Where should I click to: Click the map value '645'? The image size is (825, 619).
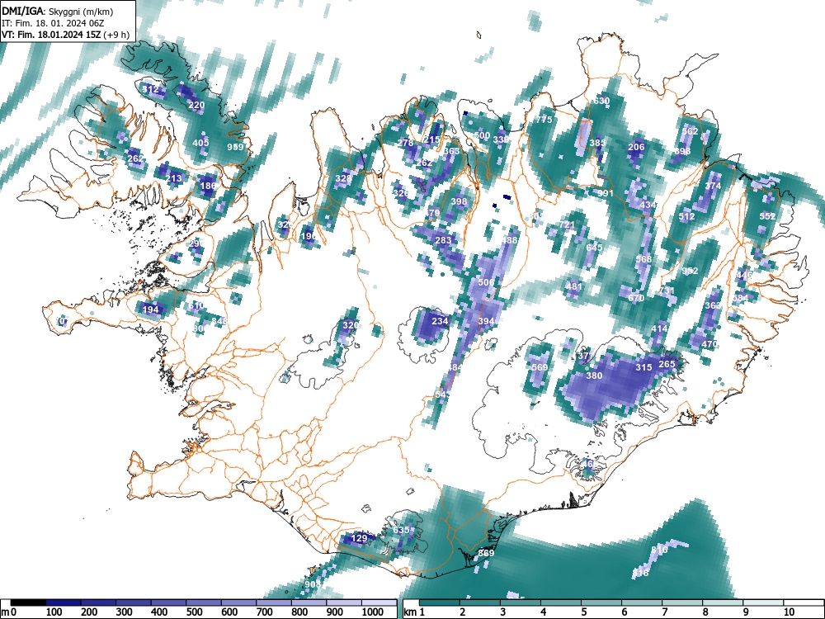(x=594, y=248)
